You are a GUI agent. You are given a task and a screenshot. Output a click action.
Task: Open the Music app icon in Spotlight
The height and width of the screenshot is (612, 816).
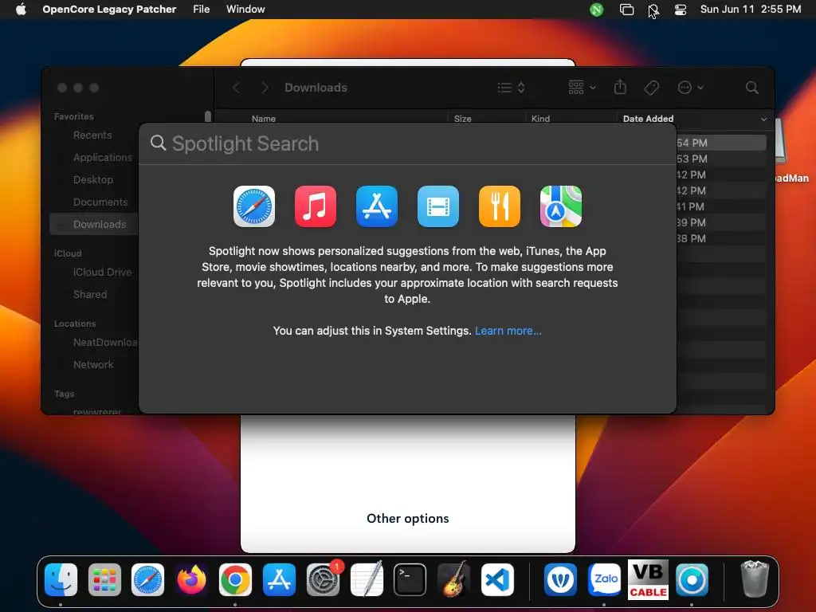pos(316,206)
